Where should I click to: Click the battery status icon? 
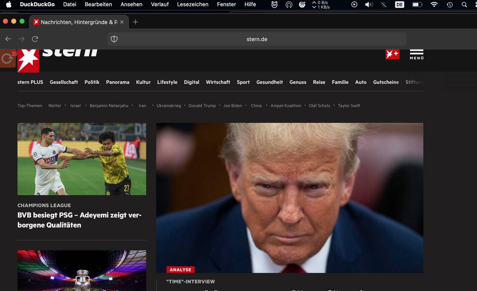click(x=417, y=5)
